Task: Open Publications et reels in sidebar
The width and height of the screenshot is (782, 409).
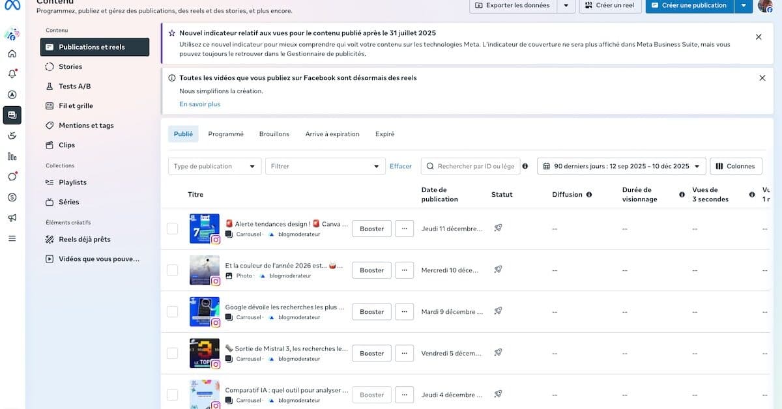Action: (94, 47)
